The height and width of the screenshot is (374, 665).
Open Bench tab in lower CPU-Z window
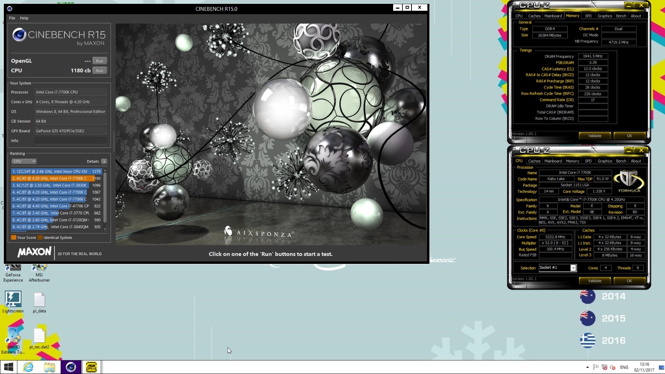(621, 161)
